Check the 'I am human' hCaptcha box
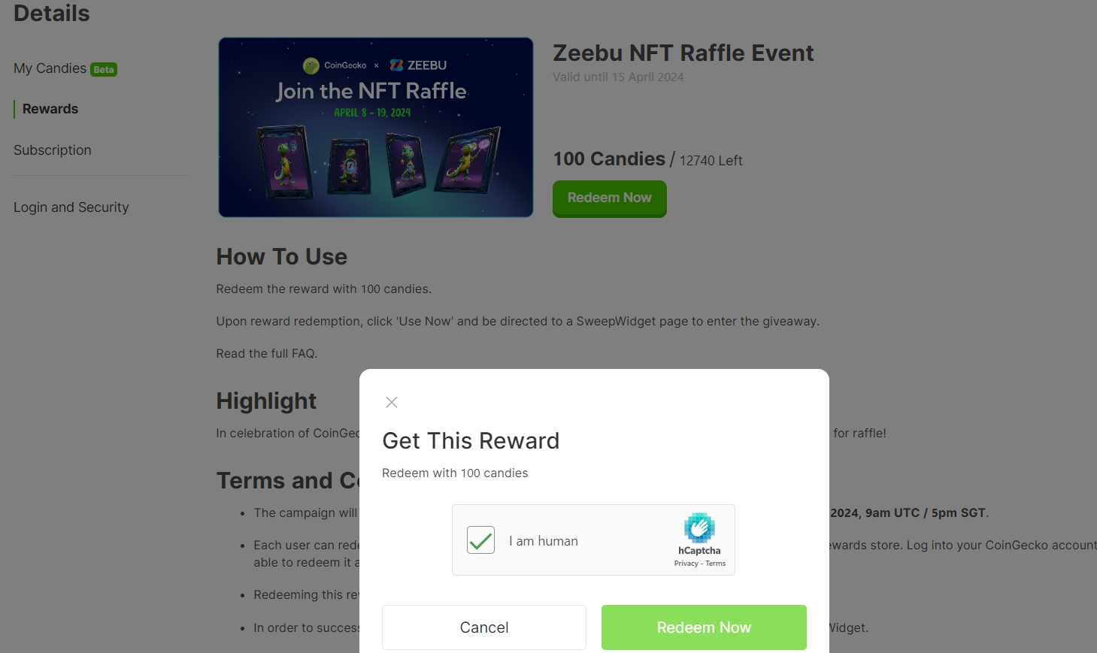 (x=480, y=540)
